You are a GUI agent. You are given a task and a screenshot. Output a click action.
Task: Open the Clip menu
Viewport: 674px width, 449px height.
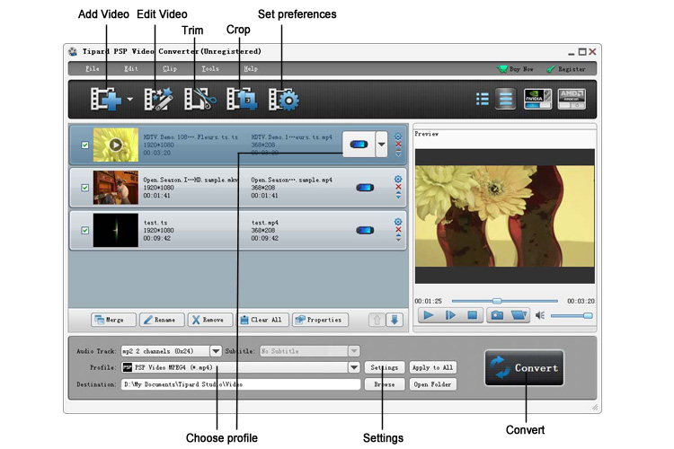170,69
